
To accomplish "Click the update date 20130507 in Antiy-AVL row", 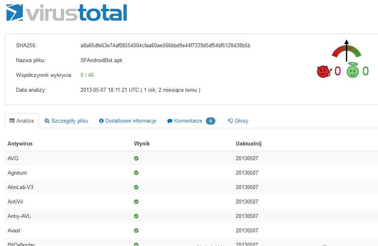I will (247, 216).
